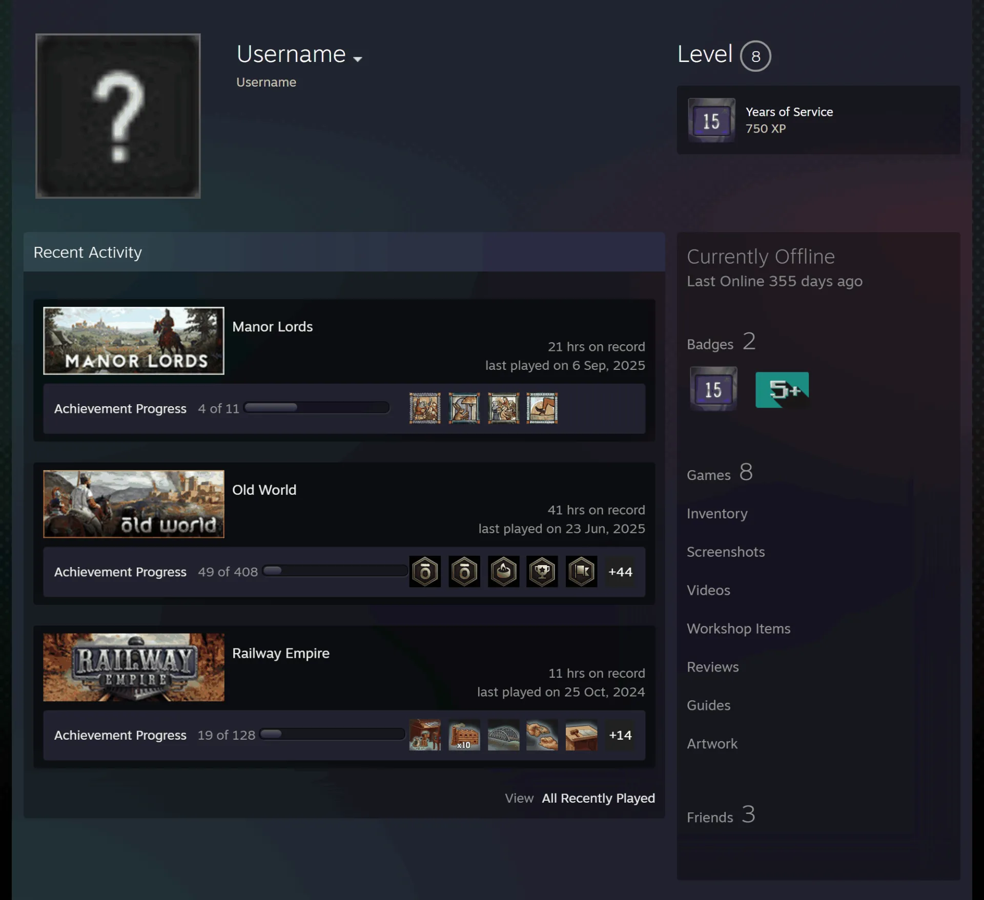Open the Manor Lords game title link
Viewport: 984px width, 900px height.
point(272,326)
